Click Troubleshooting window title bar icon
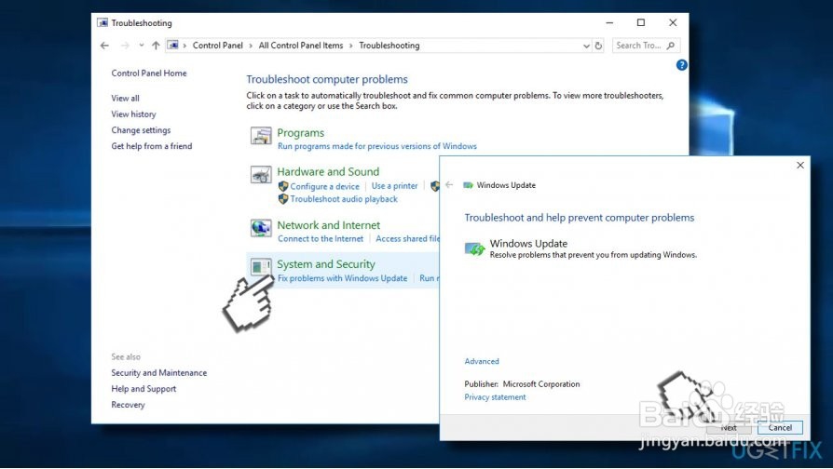The image size is (833, 469). coord(102,23)
